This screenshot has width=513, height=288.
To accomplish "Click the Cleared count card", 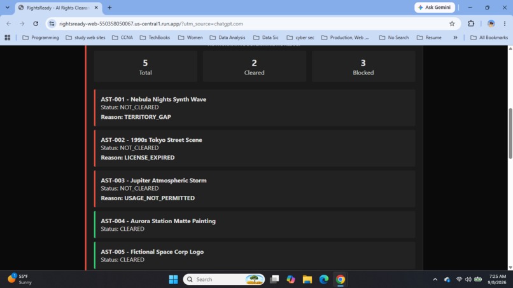I will click(x=254, y=66).
